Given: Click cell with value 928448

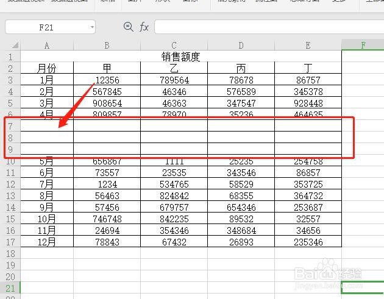Looking at the screenshot, I should point(308,103).
